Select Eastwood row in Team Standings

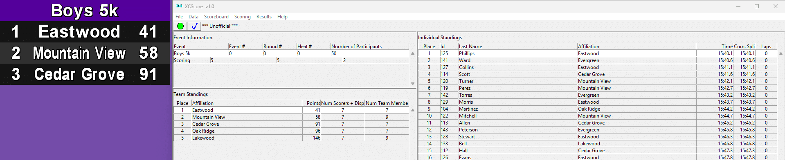291,110
